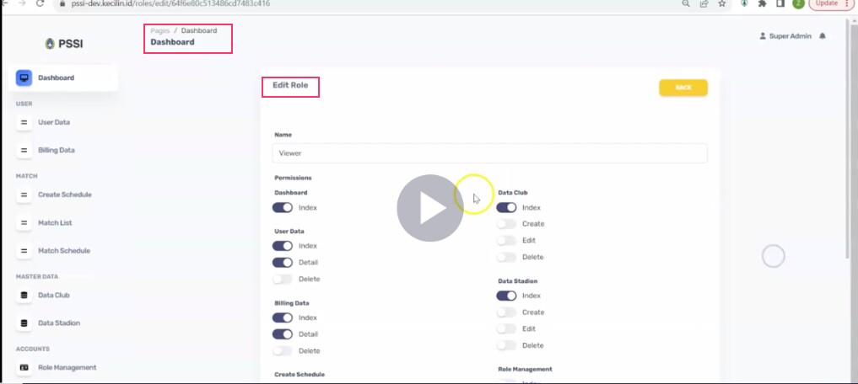This screenshot has height=384, width=858.
Task: Enable Data Club Delete permission
Action: pos(506,257)
